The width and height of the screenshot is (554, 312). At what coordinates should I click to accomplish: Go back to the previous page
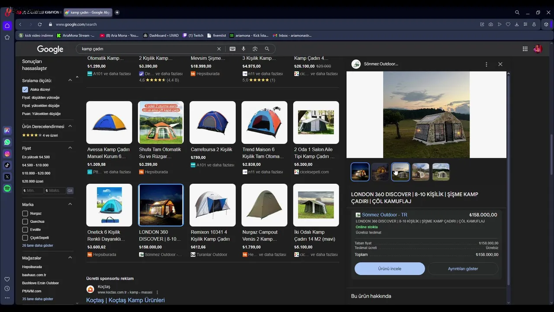coord(20,24)
